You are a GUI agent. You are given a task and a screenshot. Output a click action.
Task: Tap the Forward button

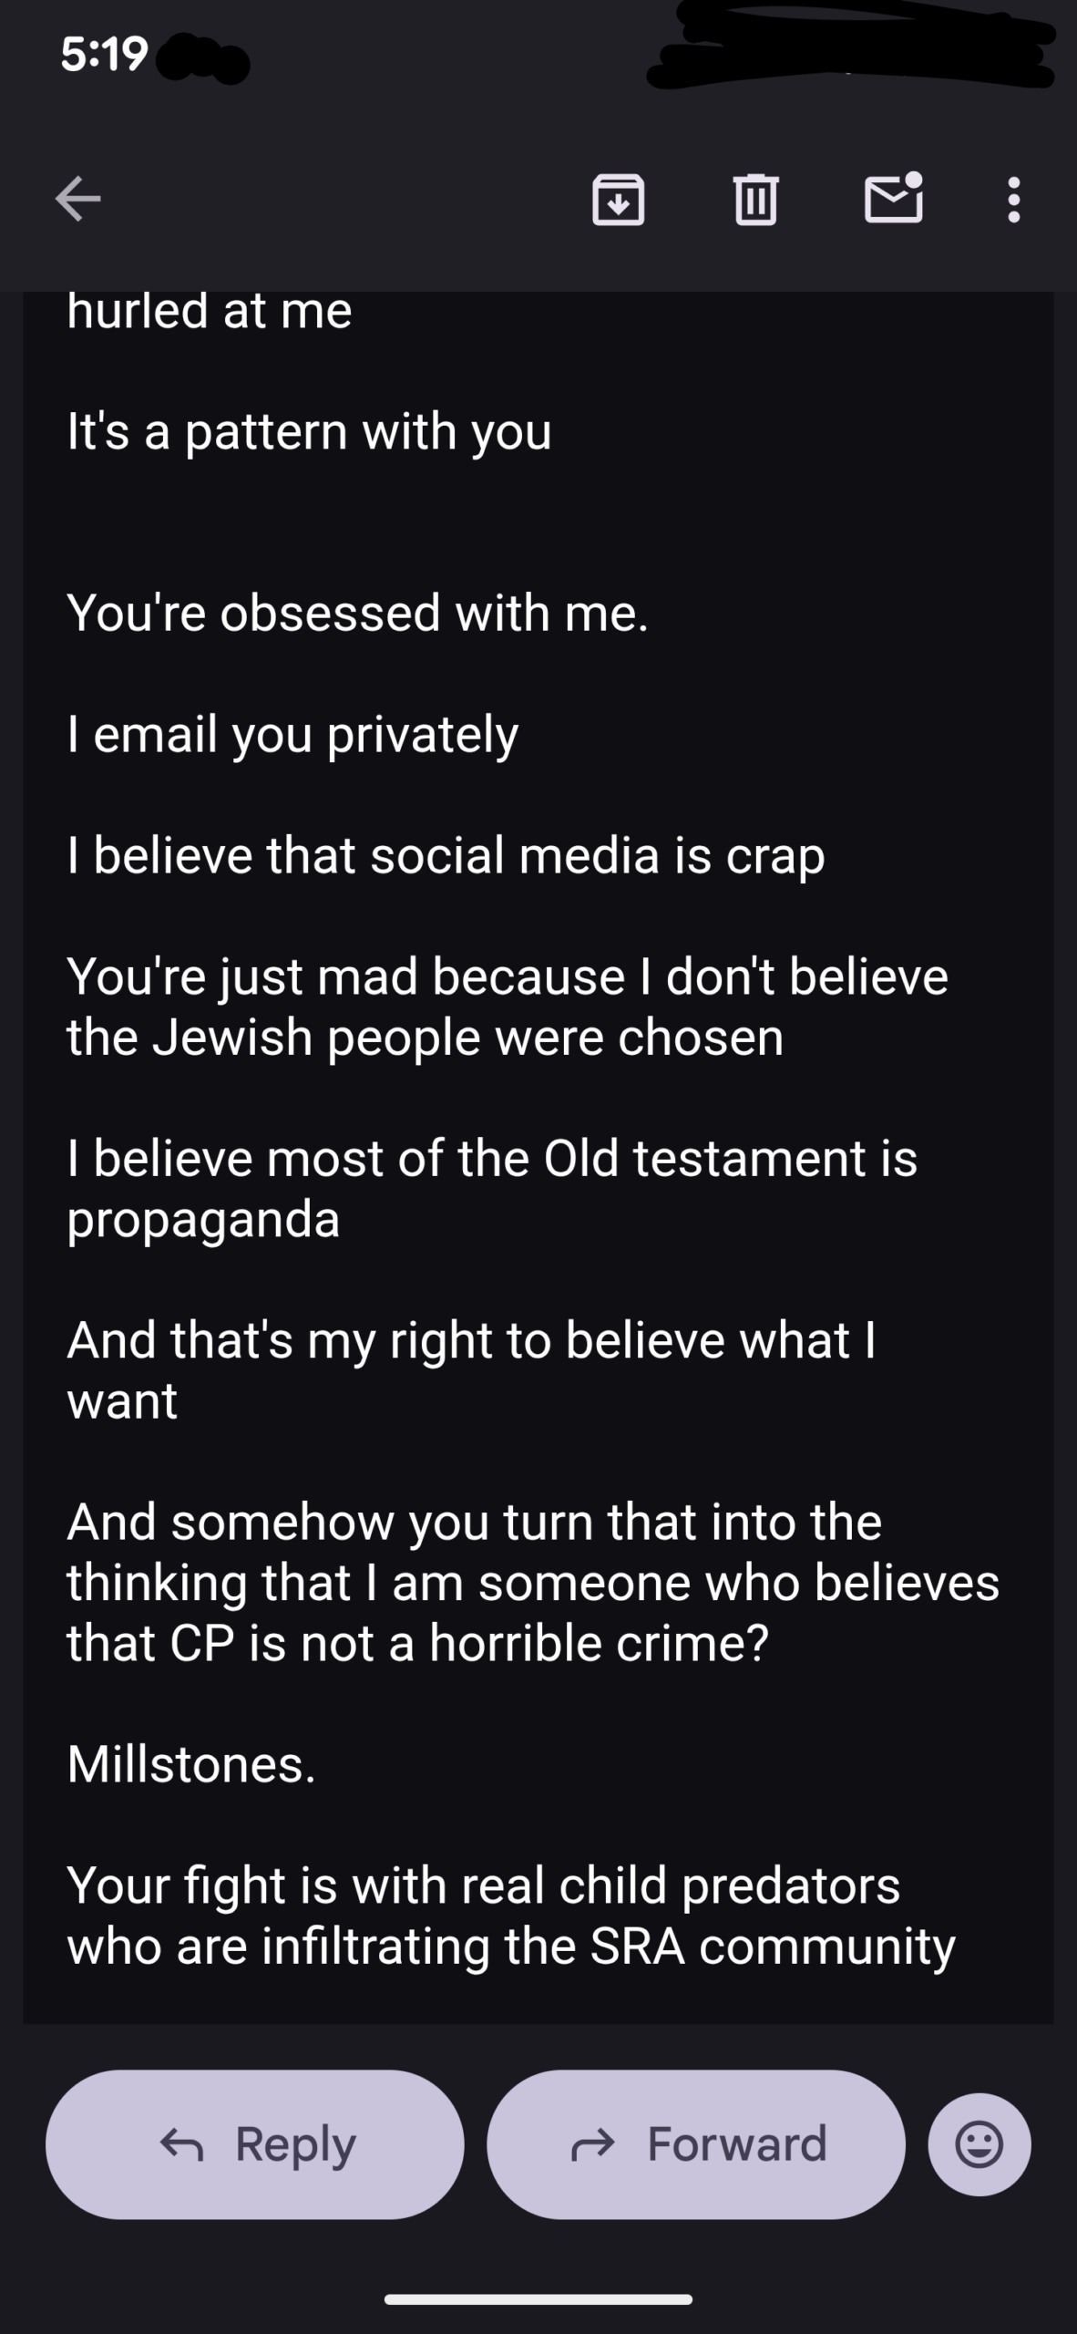pos(697,2144)
